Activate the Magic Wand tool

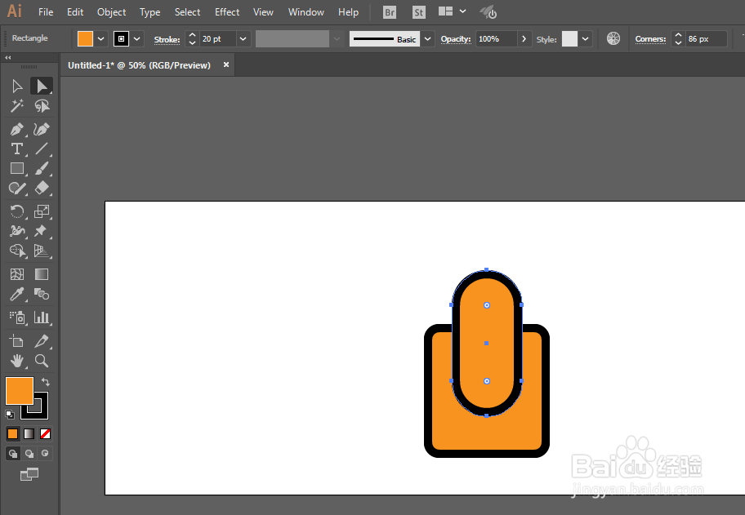coord(16,104)
